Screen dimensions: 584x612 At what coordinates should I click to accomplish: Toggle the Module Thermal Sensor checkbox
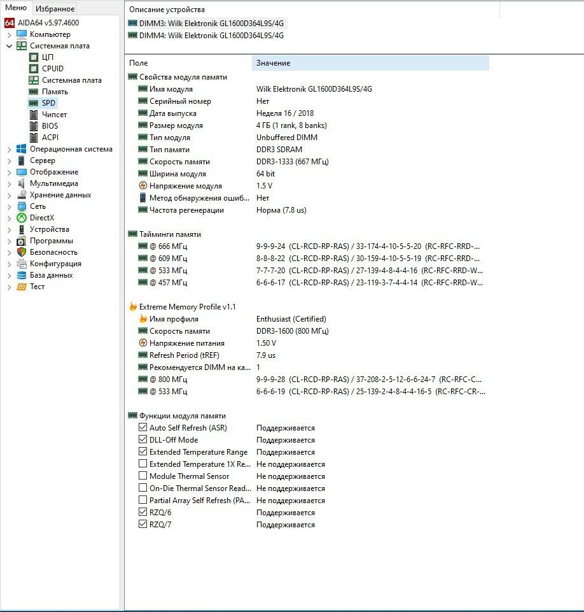click(143, 476)
